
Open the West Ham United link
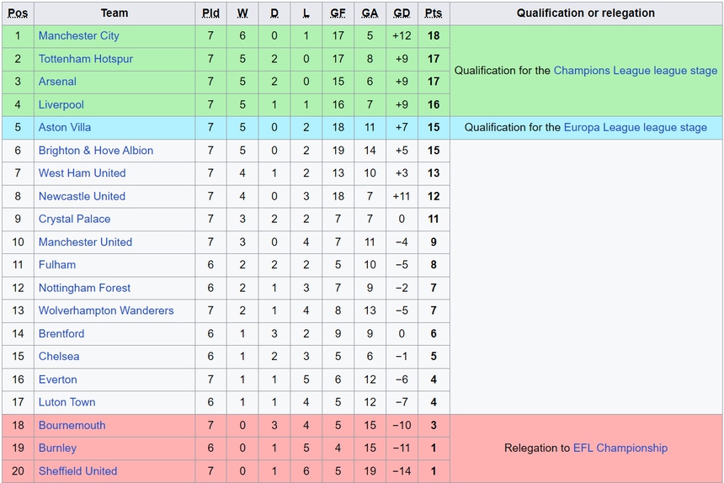pyautogui.click(x=82, y=173)
